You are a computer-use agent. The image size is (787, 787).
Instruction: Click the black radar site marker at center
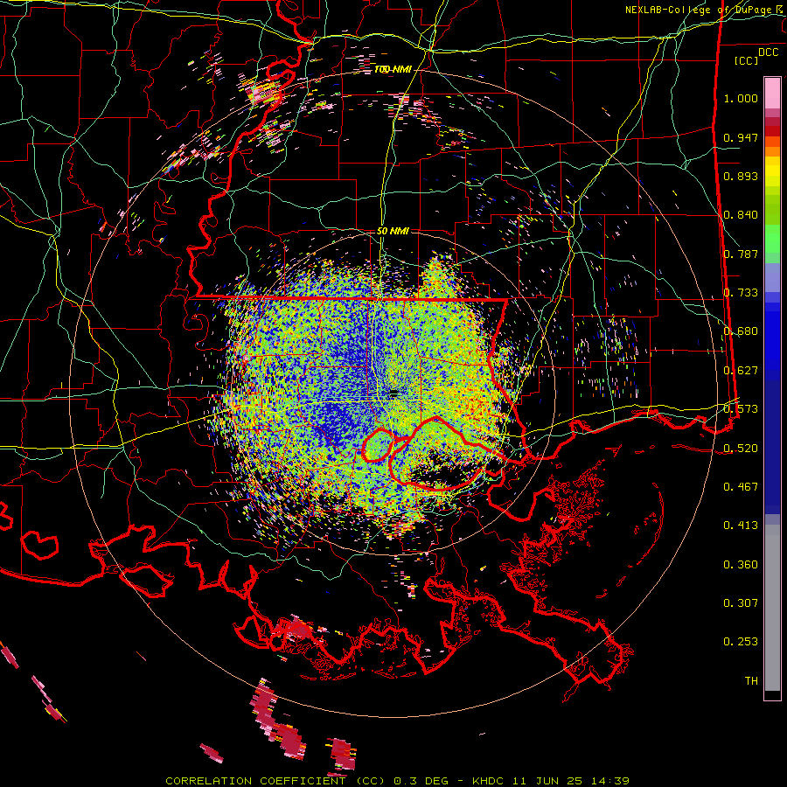[394, 393]
